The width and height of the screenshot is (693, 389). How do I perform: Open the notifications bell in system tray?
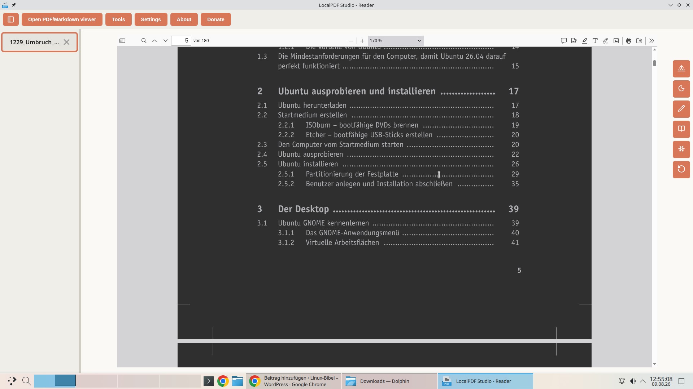pos(622,381)
